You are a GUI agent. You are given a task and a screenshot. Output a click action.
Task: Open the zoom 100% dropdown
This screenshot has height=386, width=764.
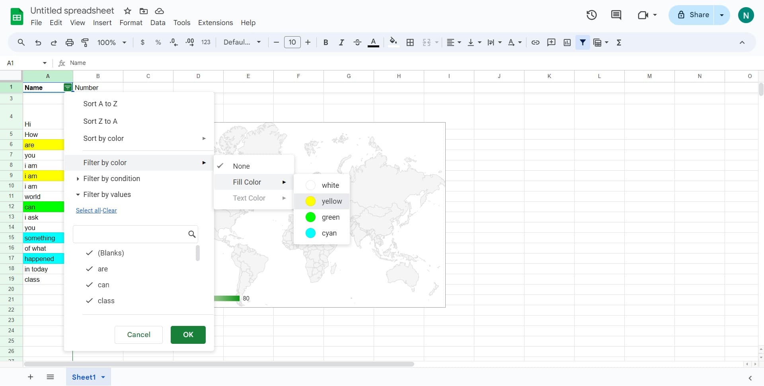(112, 43)
